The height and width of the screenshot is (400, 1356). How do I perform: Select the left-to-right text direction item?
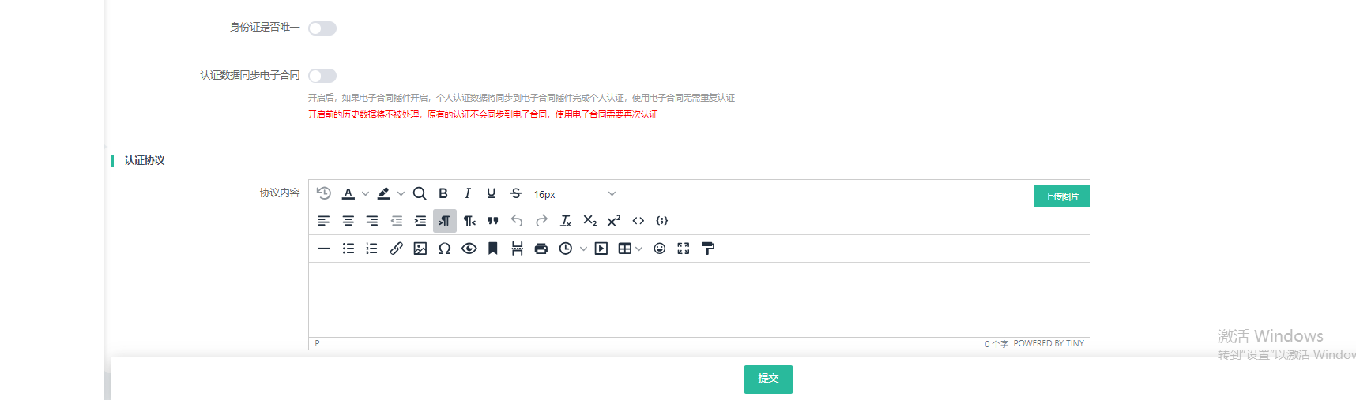coord(445,221)
